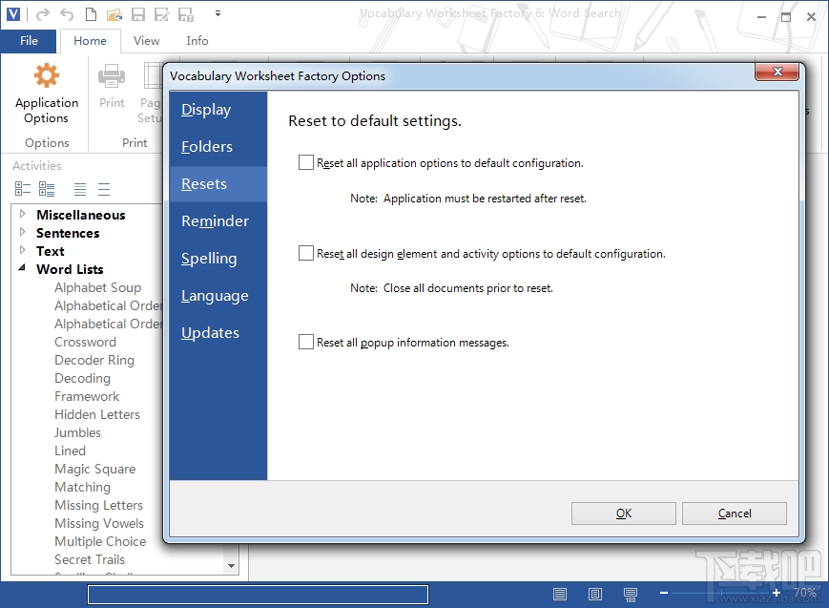Click the zoom in plus button
829x608 pixels.
pyautogui.click(x=777, y=593)
